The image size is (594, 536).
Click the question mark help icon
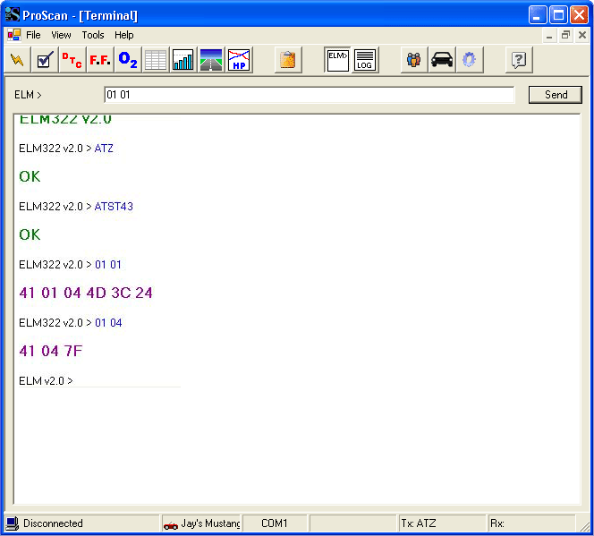pyautogui.click(x=519, y=59)
